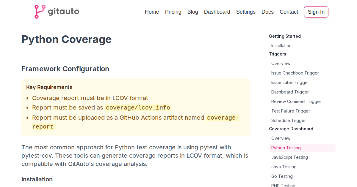This screenshot has height=187, width=357.
Task: Open the Java Testing page
Action: click(284, 167)
